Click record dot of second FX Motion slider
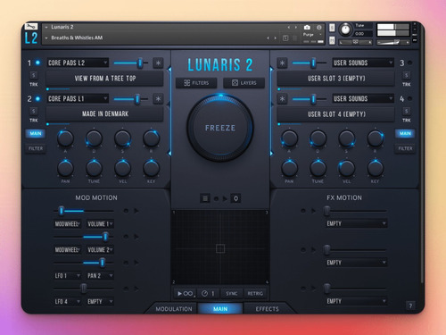This screenshot has width=446, height=335. tap(303, 249)
